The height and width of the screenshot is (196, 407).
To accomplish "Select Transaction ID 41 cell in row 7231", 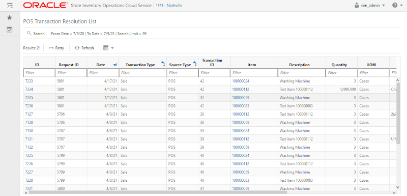I will (214, 188).
